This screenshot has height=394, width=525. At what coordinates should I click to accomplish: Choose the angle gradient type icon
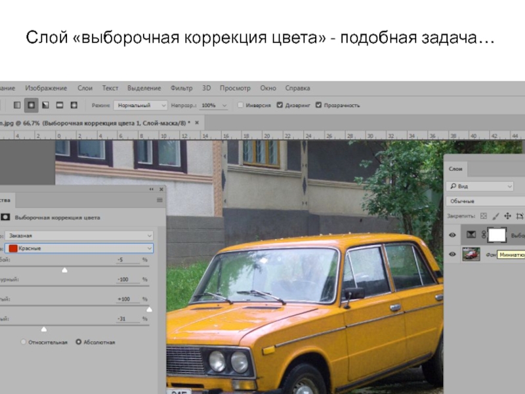[x=45, y=105]
